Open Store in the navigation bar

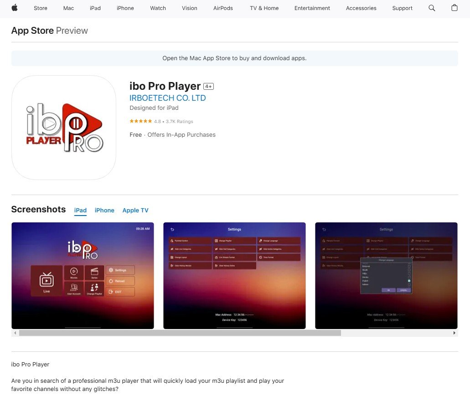41,8
